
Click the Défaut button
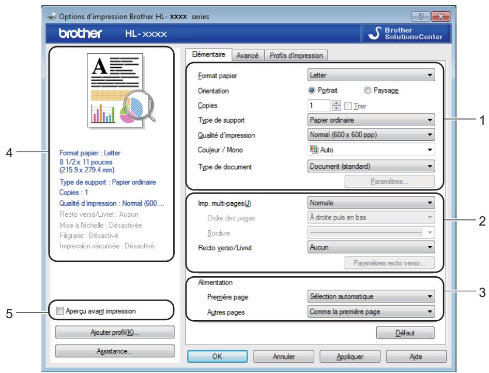click(x=405, y=333)
